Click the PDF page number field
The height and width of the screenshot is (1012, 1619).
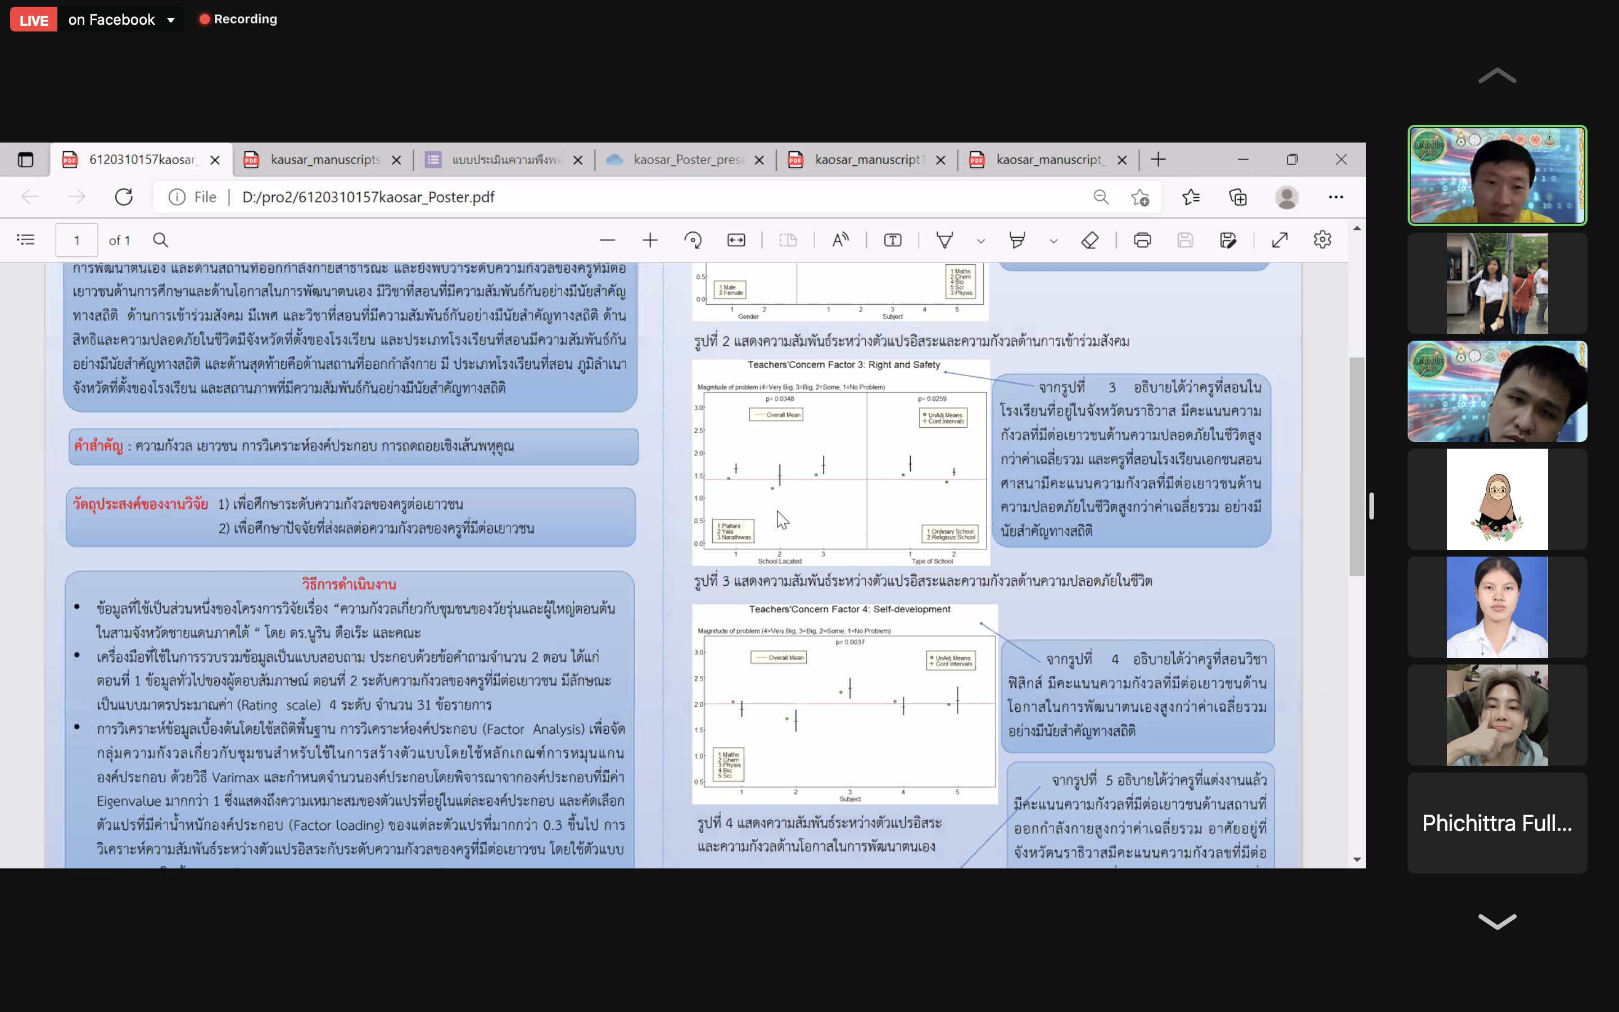(76, 240)
